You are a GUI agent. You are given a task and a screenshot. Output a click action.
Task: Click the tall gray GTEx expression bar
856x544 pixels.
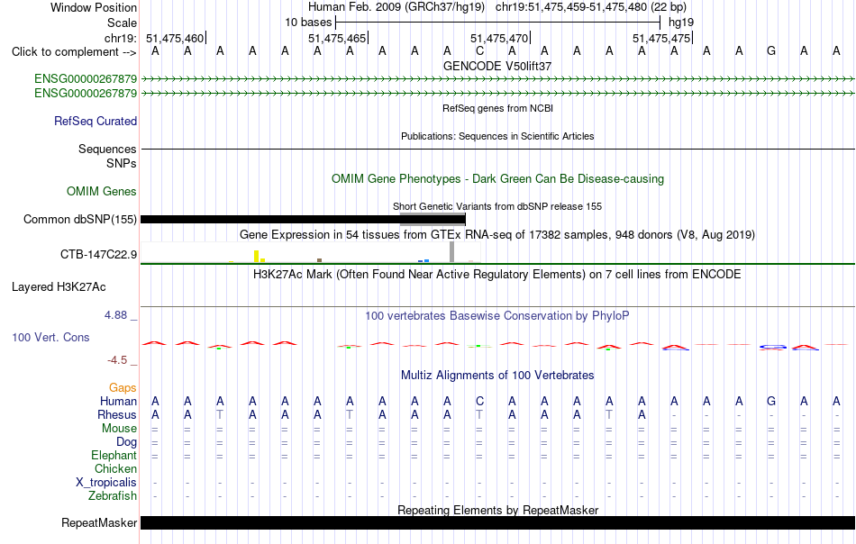click(451, 252)
